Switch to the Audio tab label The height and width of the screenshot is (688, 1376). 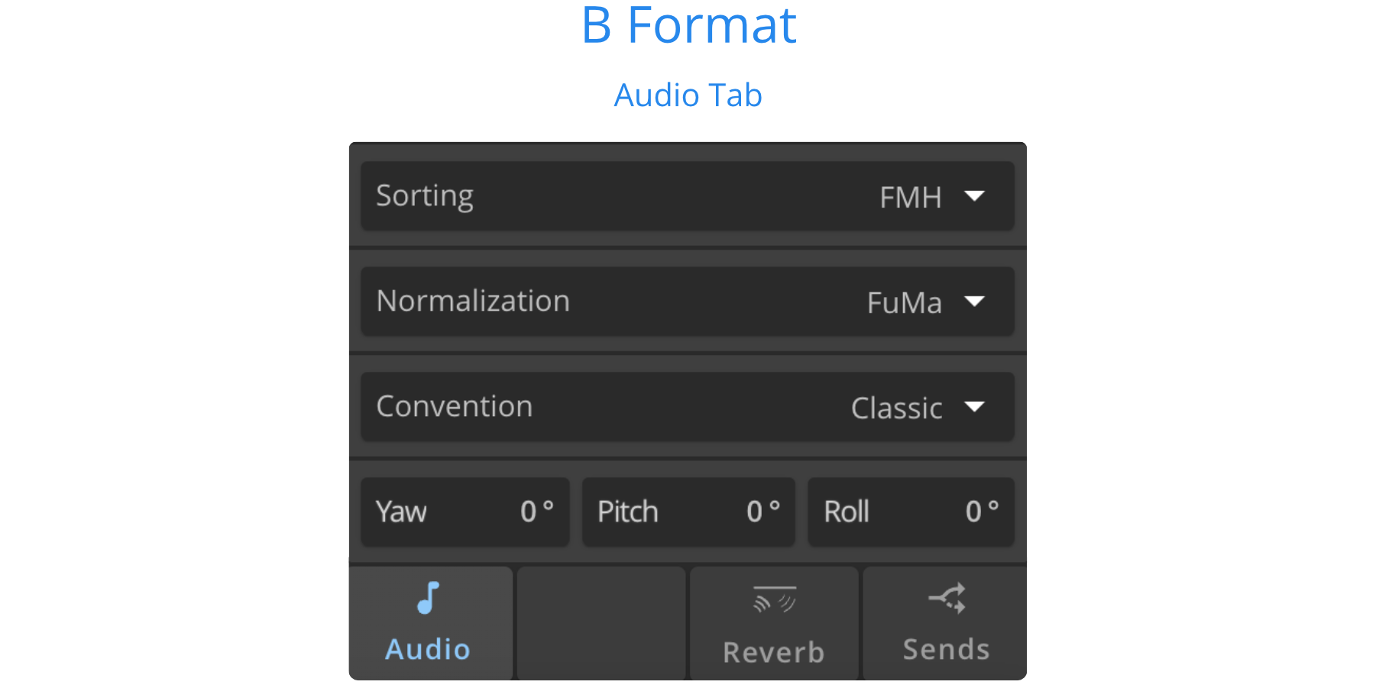pyautogui.click(x=428, y=650)
